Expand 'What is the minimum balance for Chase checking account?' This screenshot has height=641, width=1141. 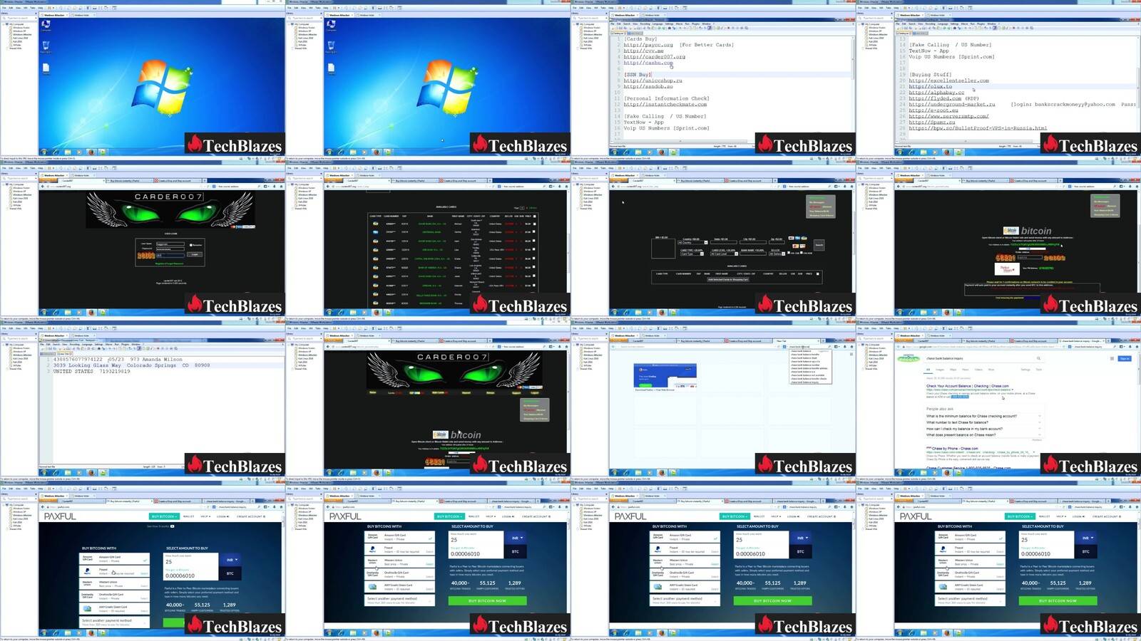[x=984, y=416]
